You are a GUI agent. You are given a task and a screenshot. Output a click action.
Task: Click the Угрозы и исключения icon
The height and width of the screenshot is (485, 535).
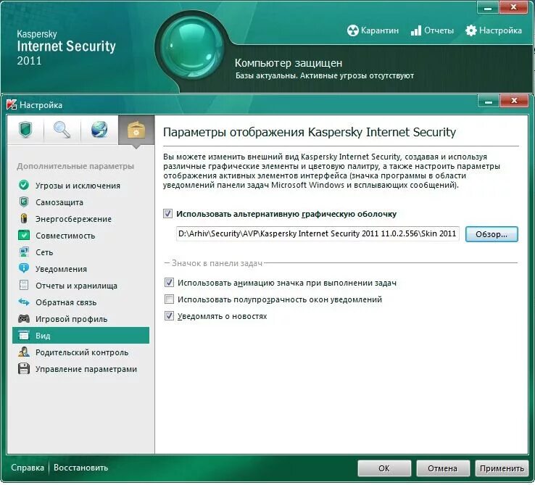(23, 185)
